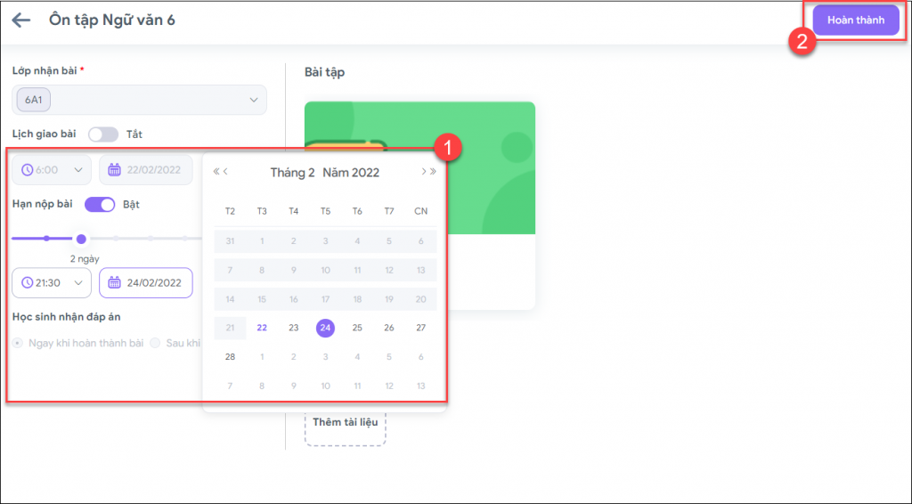
Task: Click calendar icon in 22/02/2022 field
Action: point(114,169)
